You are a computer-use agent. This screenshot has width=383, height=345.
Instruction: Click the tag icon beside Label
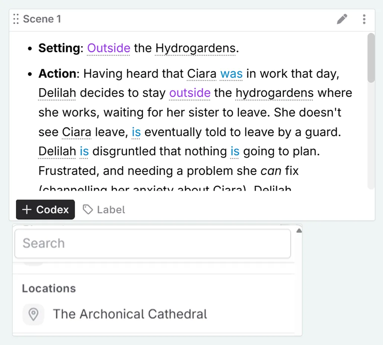point(88,209)
